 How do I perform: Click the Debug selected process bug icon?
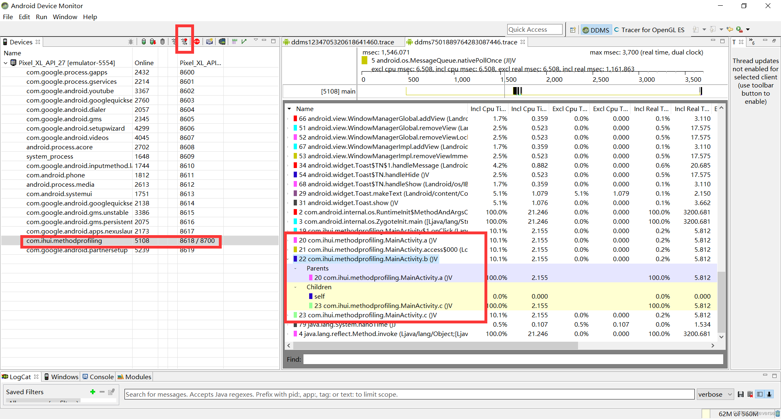tap(131, 41)
